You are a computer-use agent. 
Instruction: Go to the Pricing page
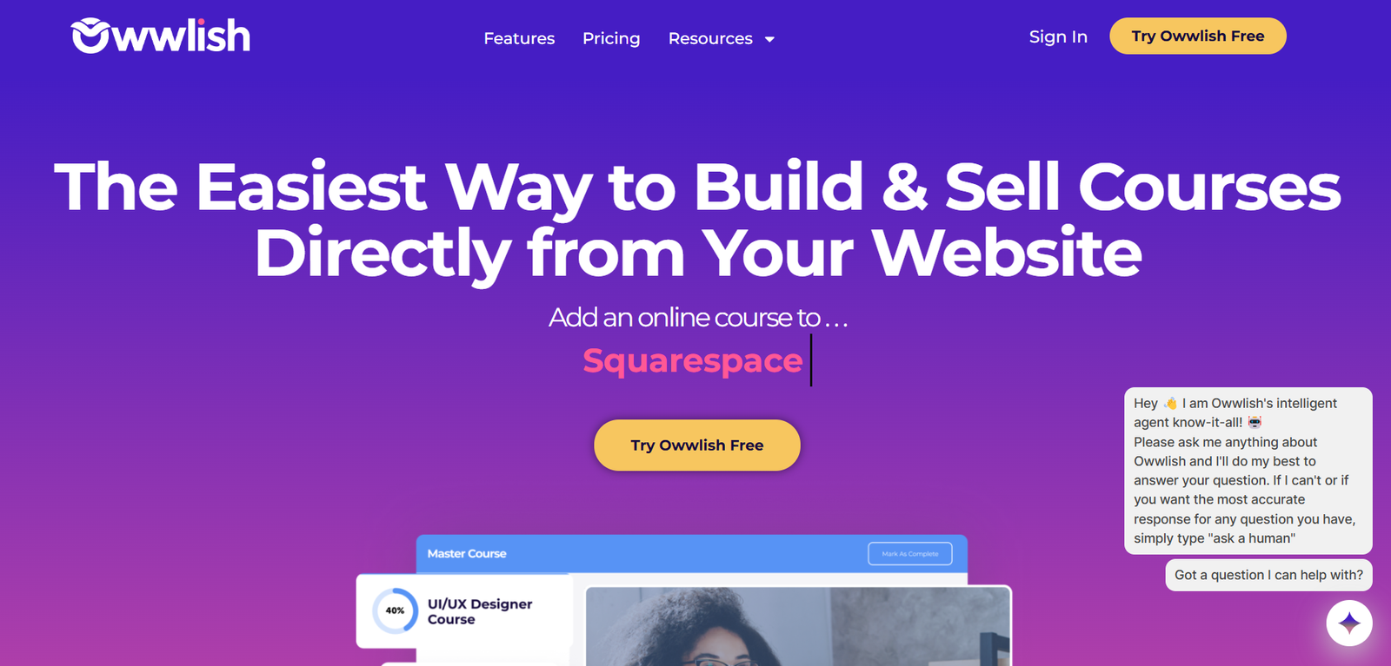click(x=611, y=38)
